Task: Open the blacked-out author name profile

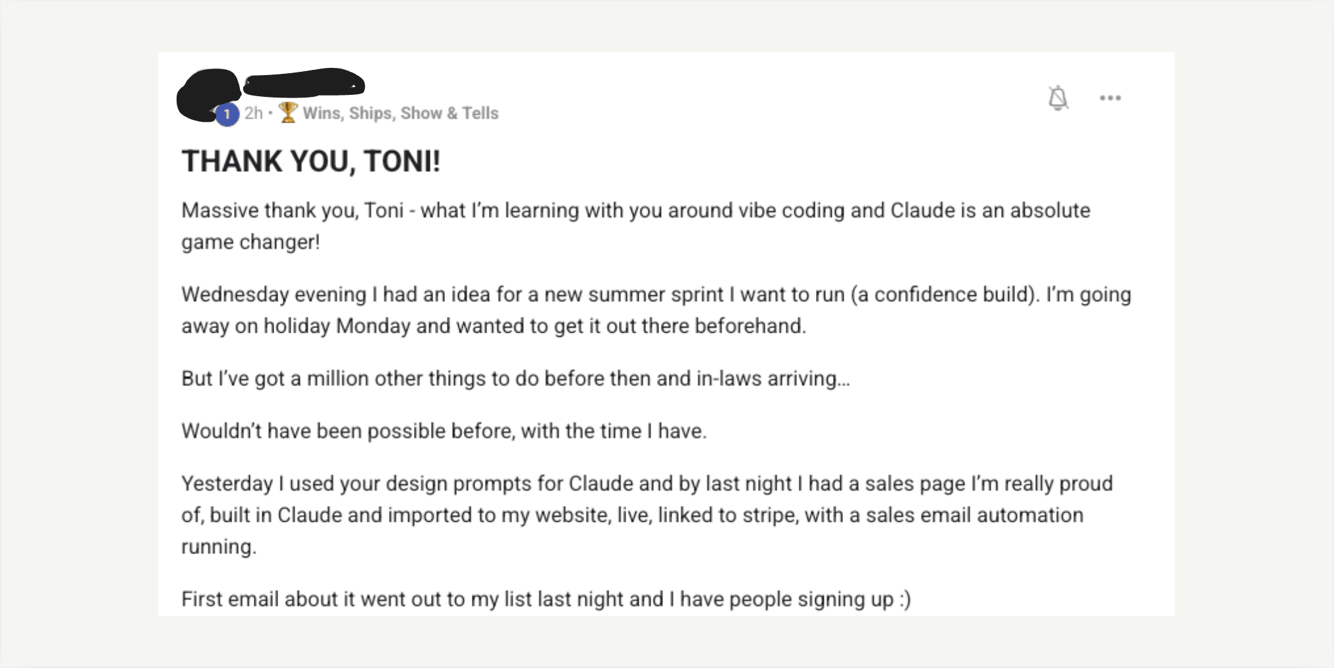Action: [304, 83]
